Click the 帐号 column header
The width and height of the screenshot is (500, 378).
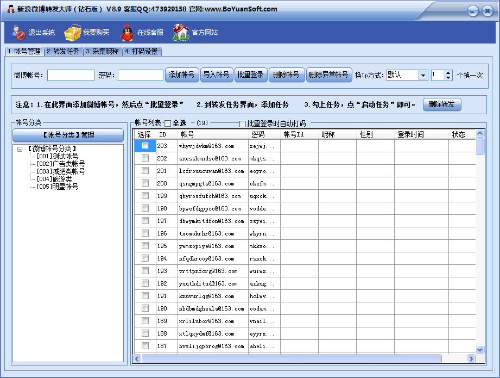(213, 134)
